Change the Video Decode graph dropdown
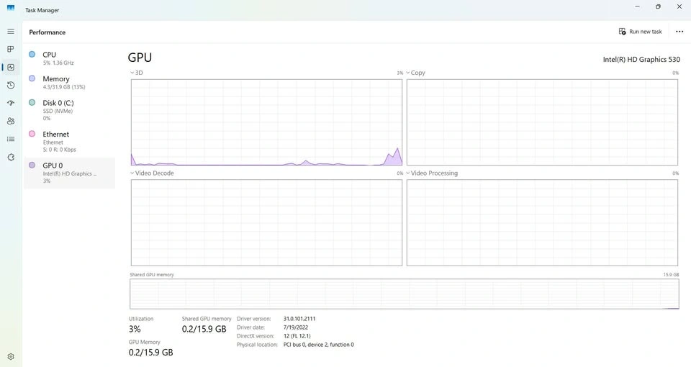This screenshot has height=367, width=691. pyautogui.click(x=152, y=173)
